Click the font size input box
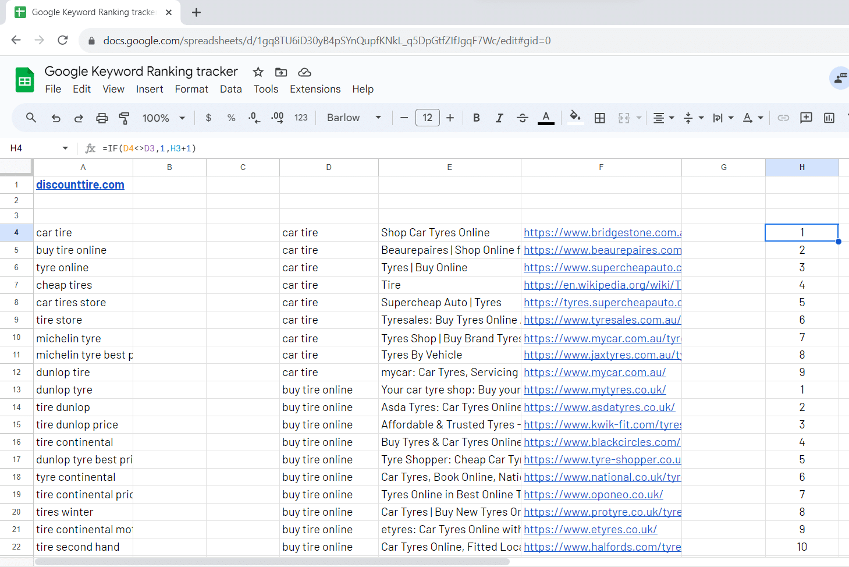 point(427,118)
